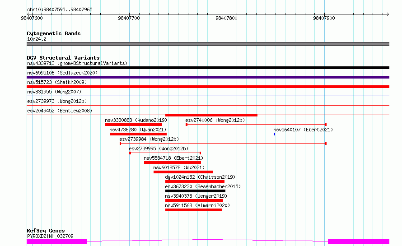This screenshot has height=246, width=402.
Task: Select the small blue nsv5640107 marker
Action: (274, 134)
